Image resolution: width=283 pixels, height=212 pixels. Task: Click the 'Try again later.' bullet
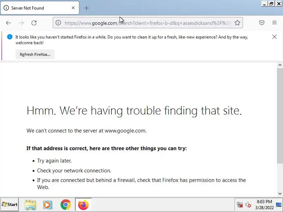(x=54, y=161)
